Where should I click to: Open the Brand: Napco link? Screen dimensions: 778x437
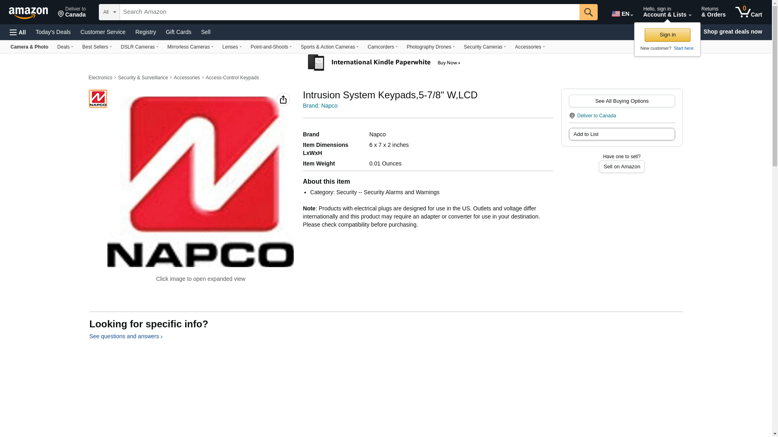(x=320, y=106)
